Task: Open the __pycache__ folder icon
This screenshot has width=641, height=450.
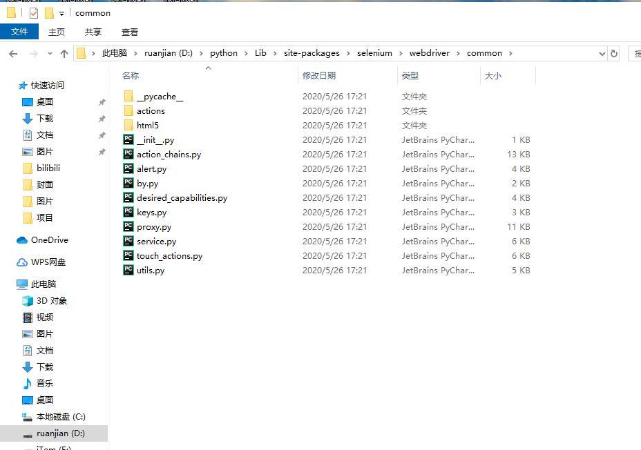Action: coord(128,96)
